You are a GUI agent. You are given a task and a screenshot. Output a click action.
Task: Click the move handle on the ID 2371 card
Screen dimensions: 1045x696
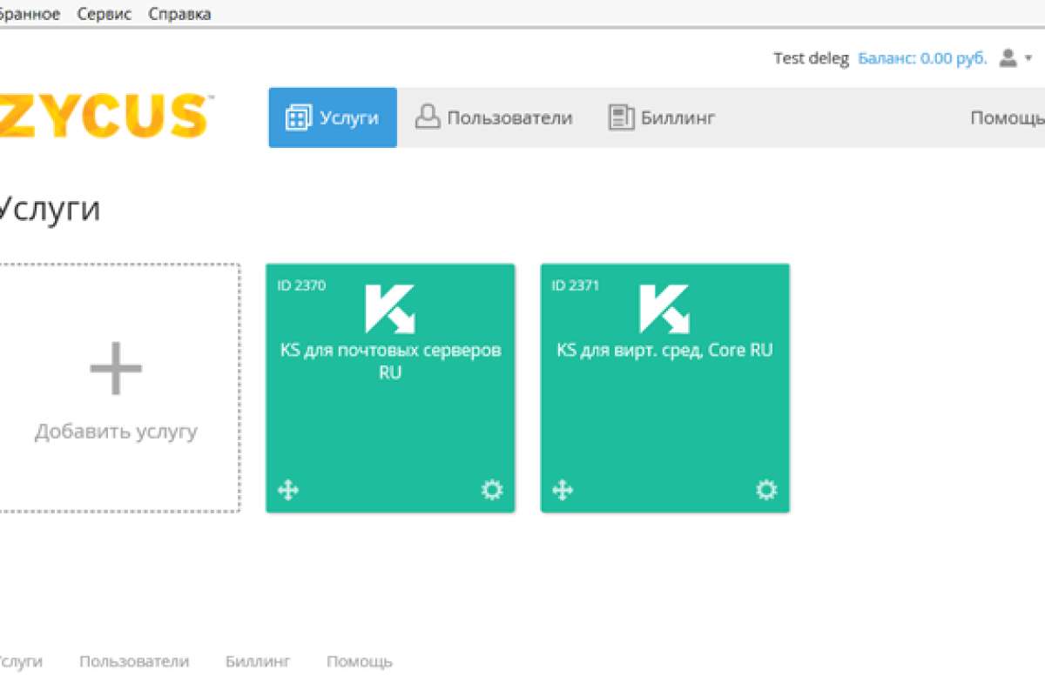[563, 491]
